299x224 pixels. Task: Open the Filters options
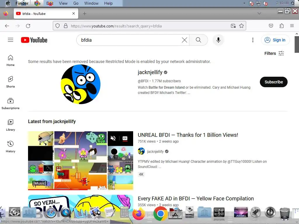[274, 53]
